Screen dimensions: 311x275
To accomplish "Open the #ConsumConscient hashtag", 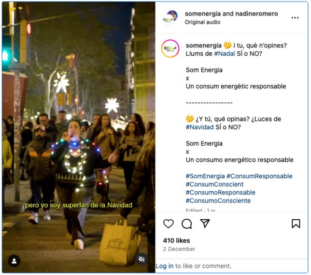I will (215, 184).
